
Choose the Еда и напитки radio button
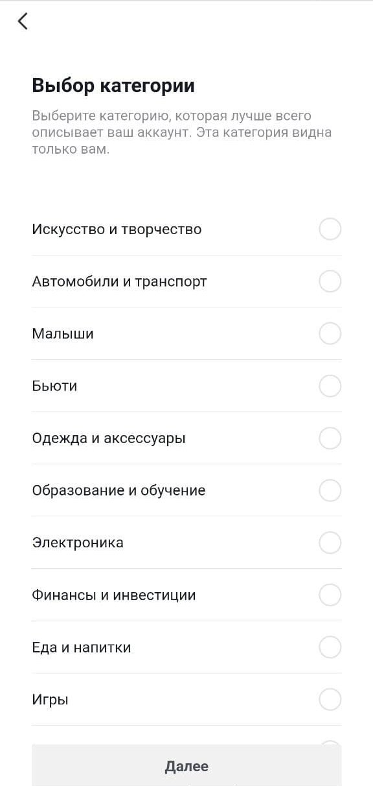[330, 647]
